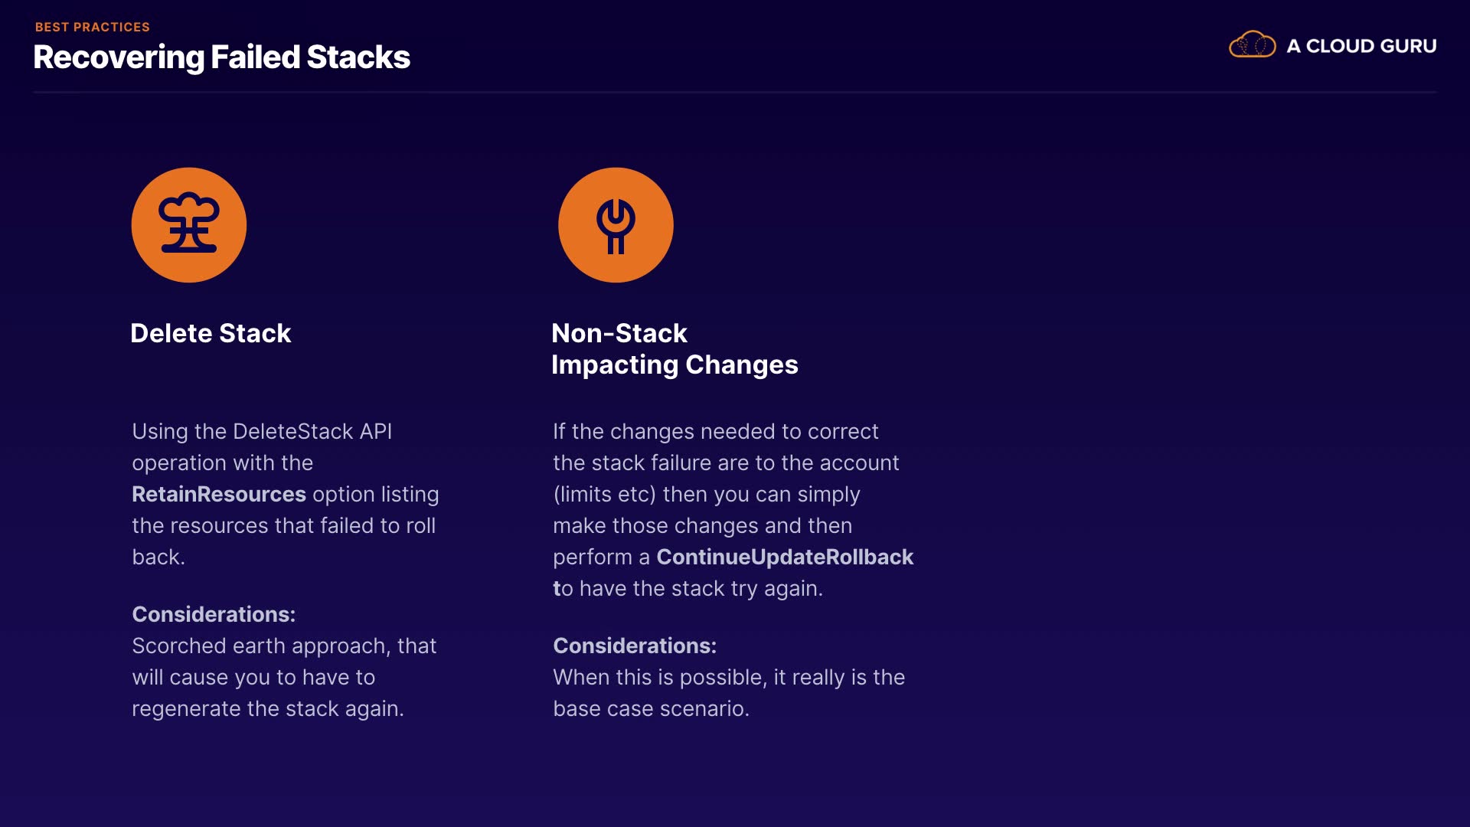Click the "If the changes needed to correct" line
The image size is (1470, 827).
pyautogui.click(x=715, y=431)
